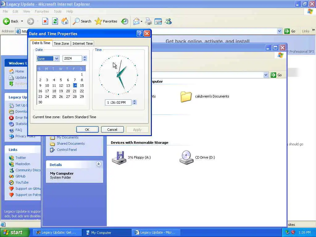Click the Stop icon in IE toolbar
Screen dimensions: 316x237
click(45, 21)
